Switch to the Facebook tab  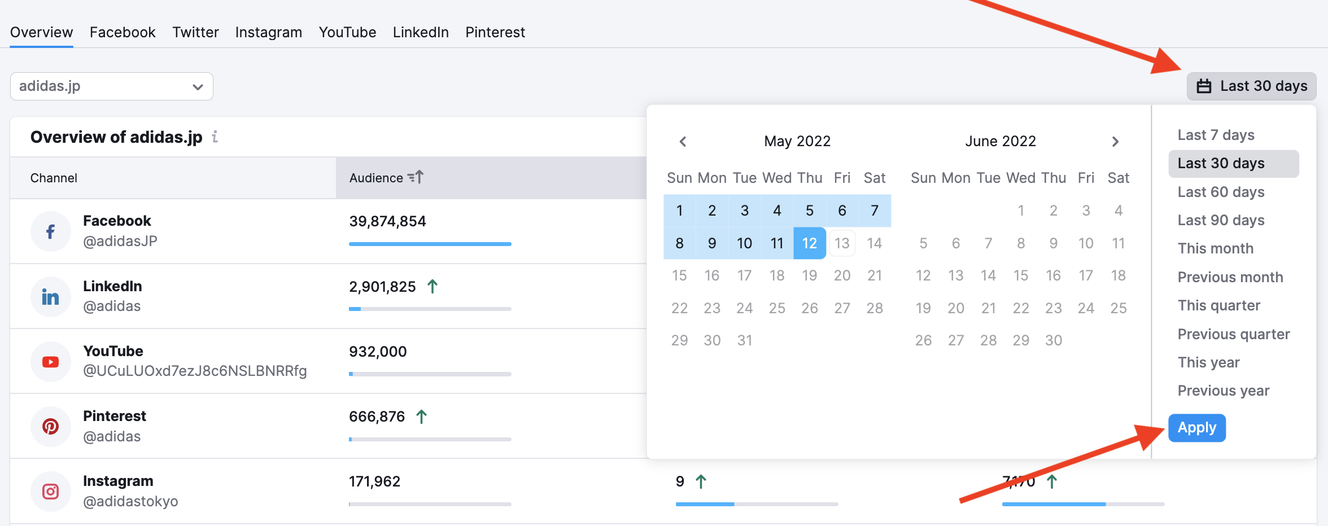pyautogui.click(x=123, y=32)
